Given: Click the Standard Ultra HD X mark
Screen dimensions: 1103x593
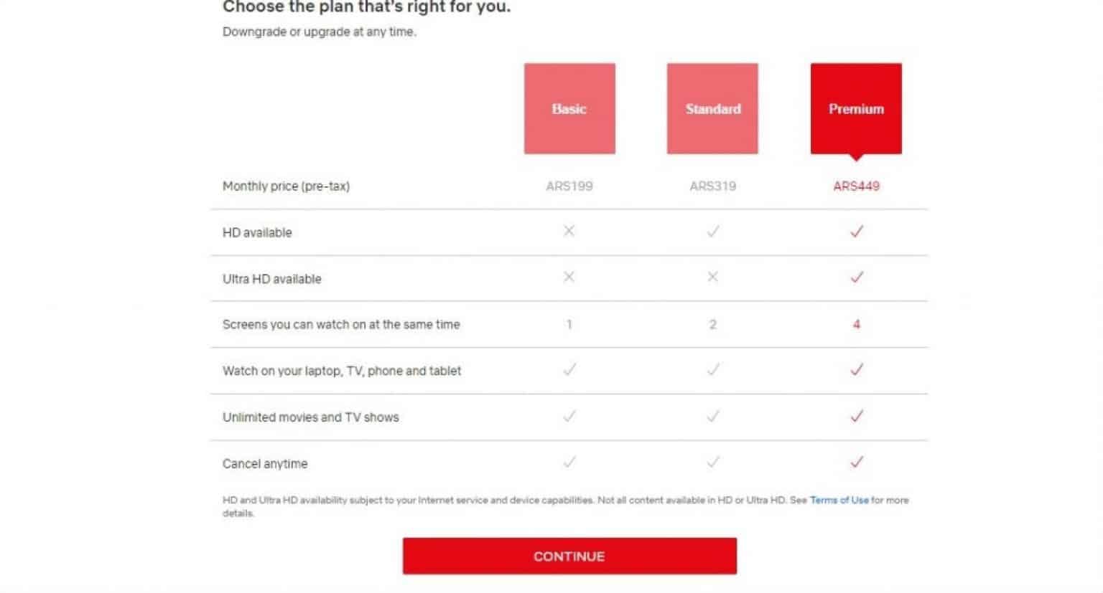Looking at the screenshot, I should click(712, 277).
